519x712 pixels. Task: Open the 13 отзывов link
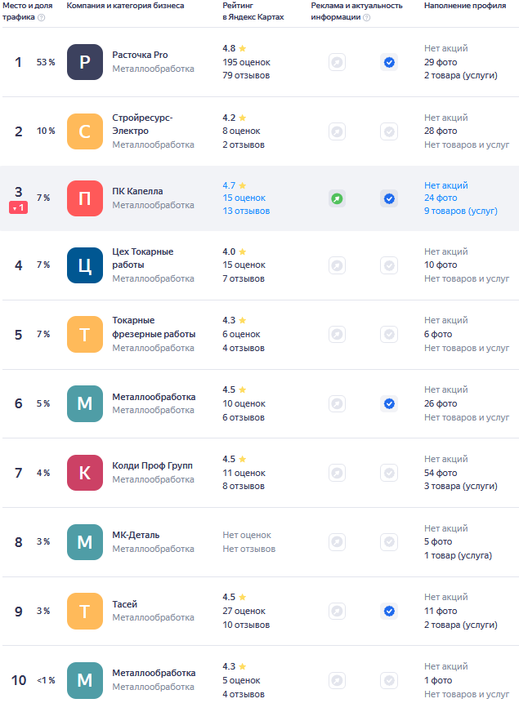pos(246,211)
